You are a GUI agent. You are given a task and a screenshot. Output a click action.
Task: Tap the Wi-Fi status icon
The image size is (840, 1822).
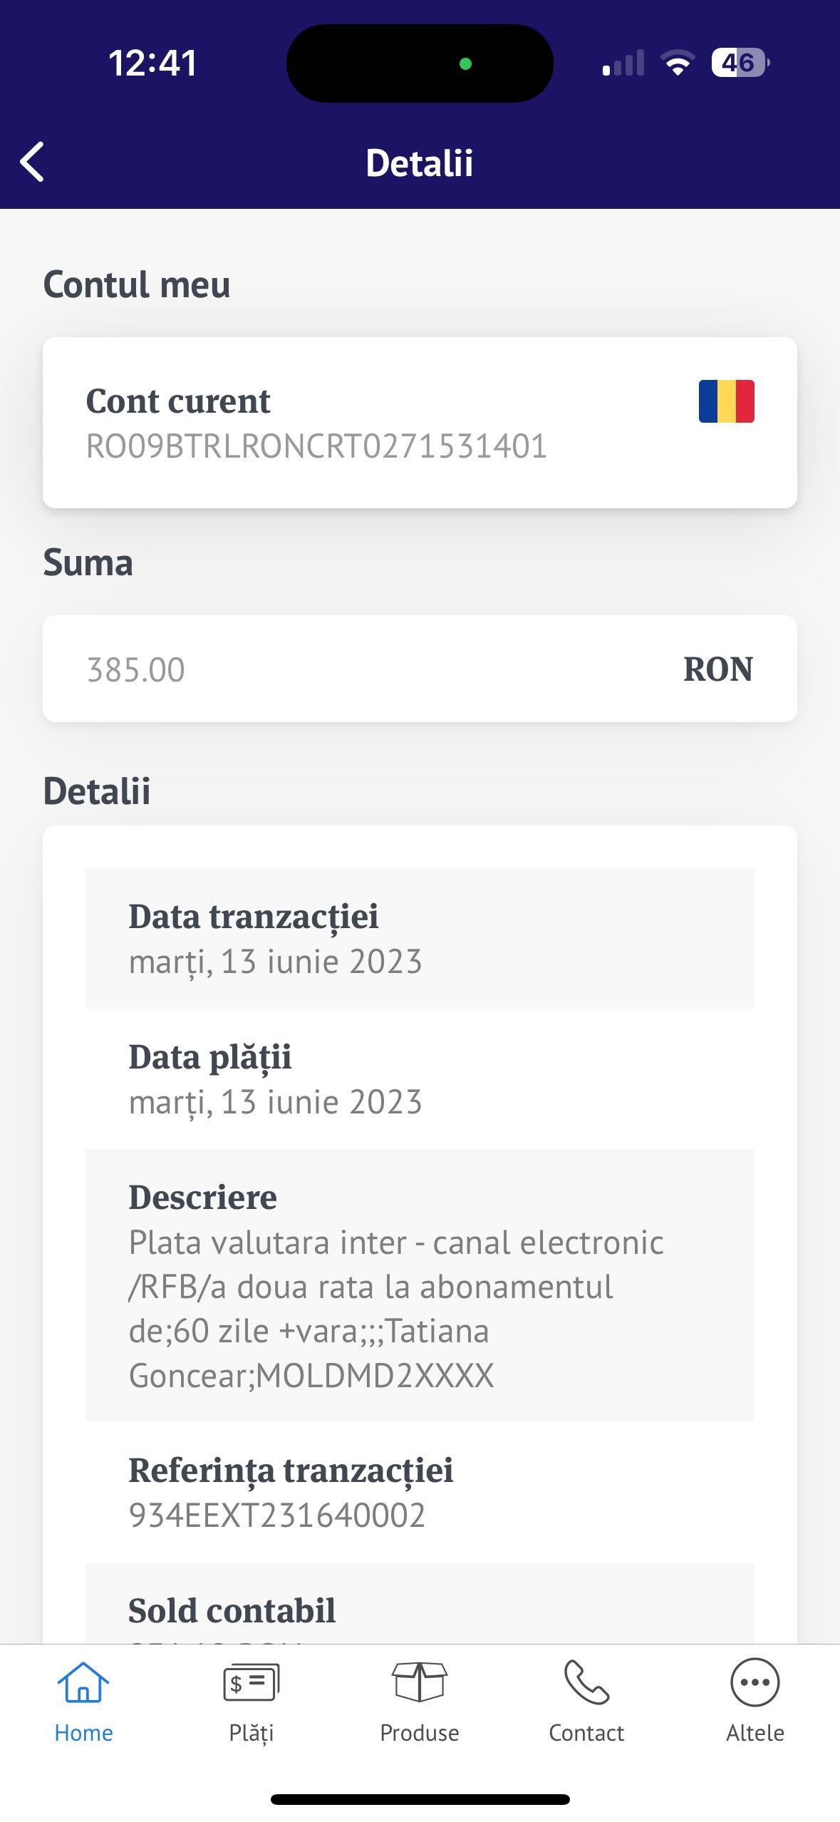coord(678,63)
